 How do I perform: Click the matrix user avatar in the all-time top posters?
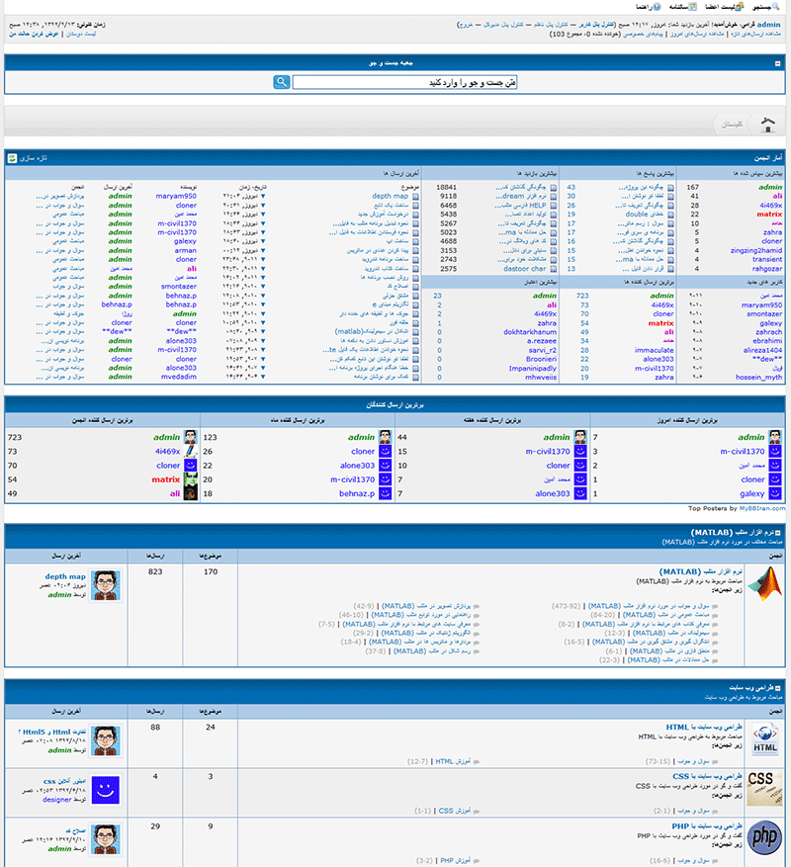click(190, 479)
